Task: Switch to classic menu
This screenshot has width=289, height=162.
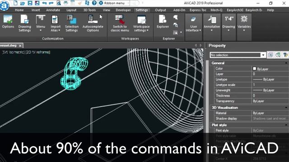Action: 120,23
